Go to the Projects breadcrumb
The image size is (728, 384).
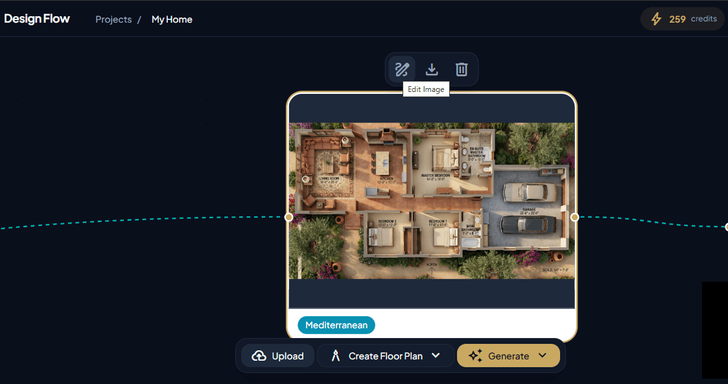[113, 19]
